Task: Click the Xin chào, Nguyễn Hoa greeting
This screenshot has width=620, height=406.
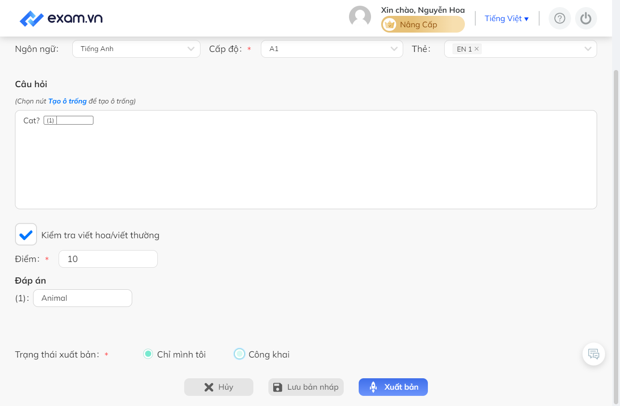Action: pyautogui.click(x=423, y=10)
